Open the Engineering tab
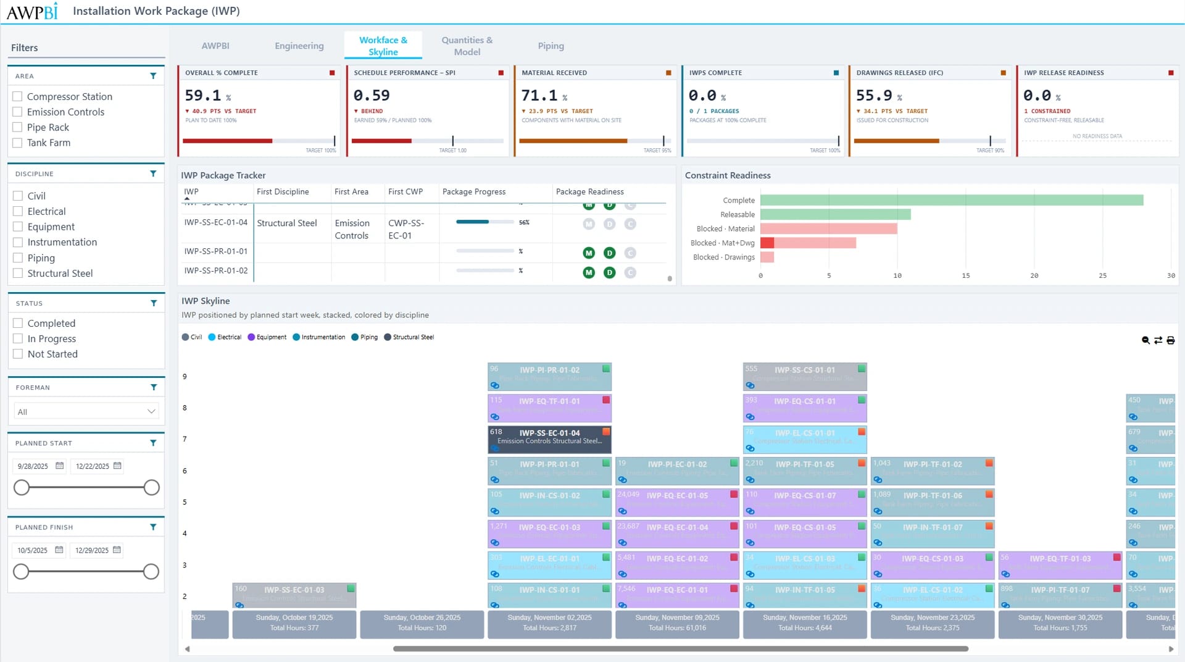 point(299,46)
